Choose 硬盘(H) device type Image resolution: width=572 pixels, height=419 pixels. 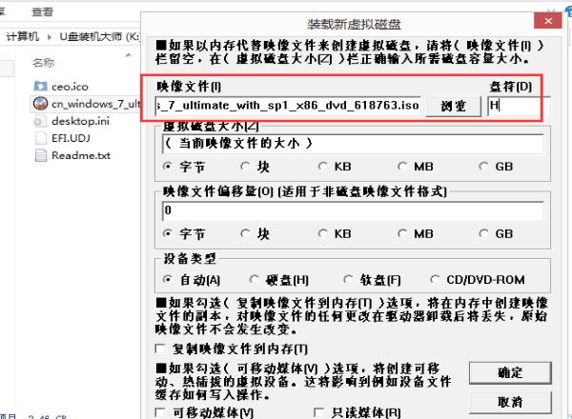(x=255, y=279)
